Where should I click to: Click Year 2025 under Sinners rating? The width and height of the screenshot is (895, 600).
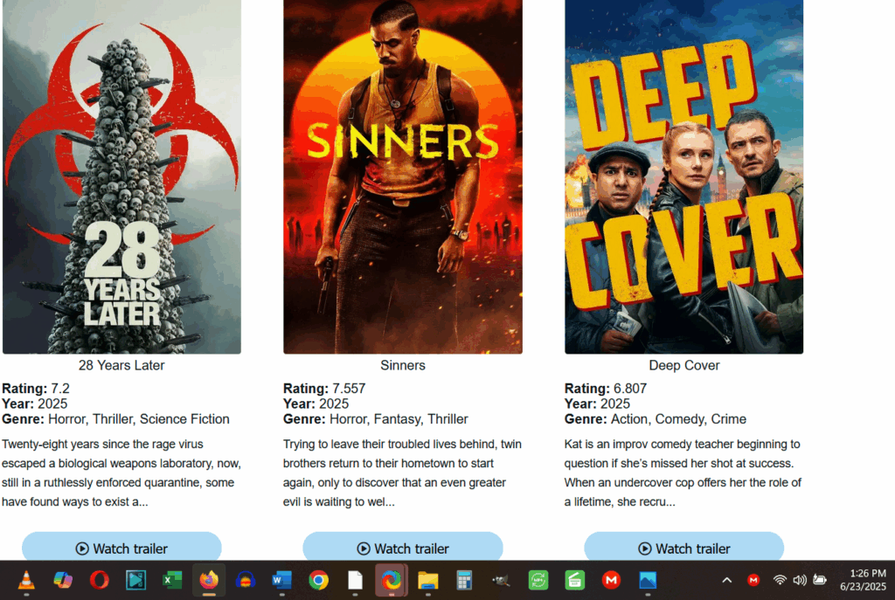(316, 403)
